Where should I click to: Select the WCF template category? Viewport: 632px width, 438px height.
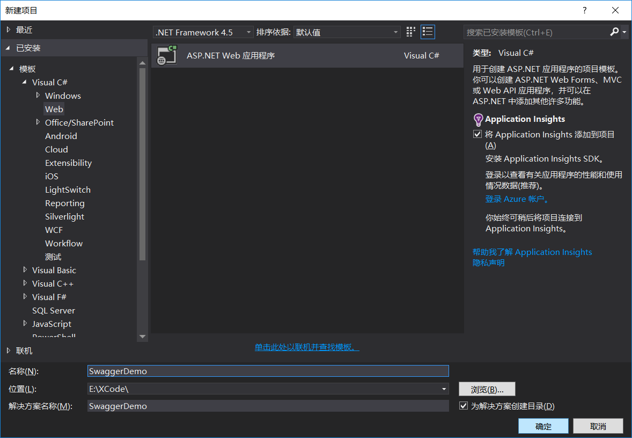(x=54, y=230)
